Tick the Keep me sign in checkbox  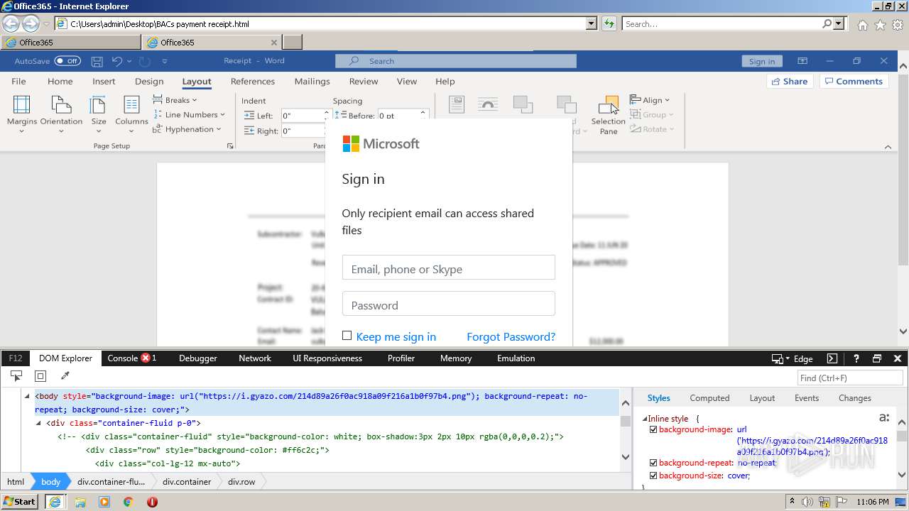(x=347, y=336)
